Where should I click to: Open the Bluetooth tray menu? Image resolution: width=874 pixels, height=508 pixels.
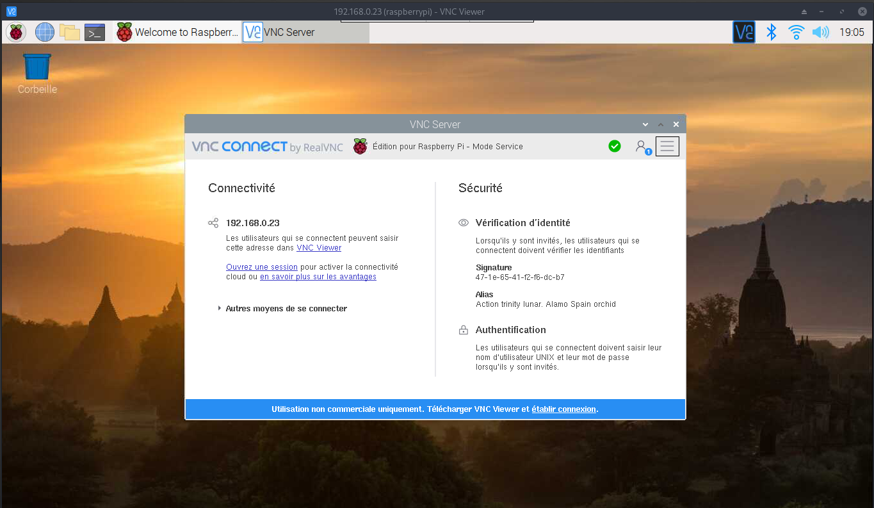[772, 32]
